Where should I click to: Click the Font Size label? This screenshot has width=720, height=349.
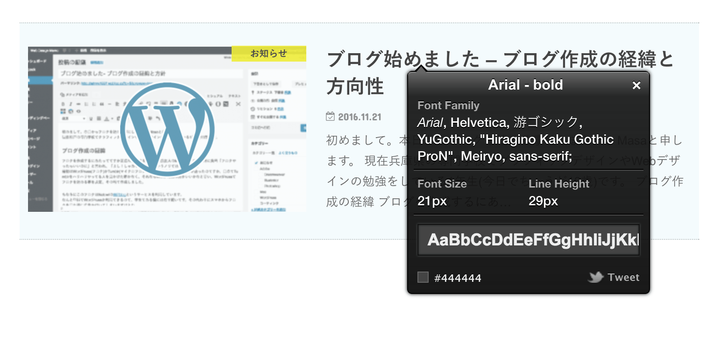(442, 184)
